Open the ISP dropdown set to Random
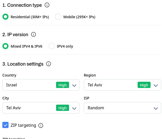Screen dimensions: 162x139 point(117,108)
